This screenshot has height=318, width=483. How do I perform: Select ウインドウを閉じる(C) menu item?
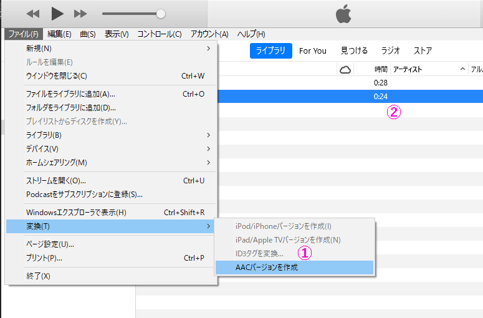pyautogui.click(x=111, y=76)
